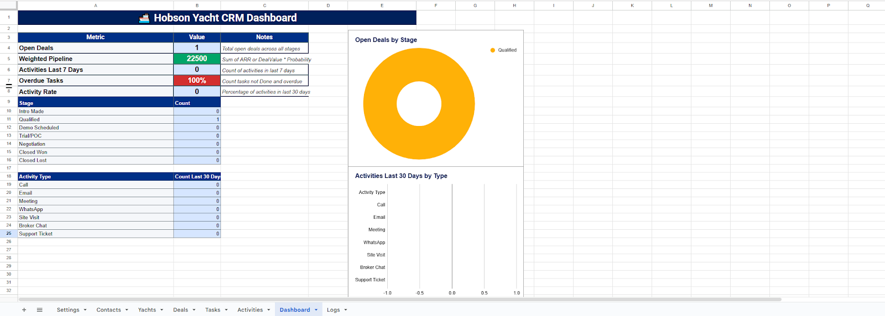
Task: Open the Deals tab dropdown arrow
Action: click(x=194, y=310)
